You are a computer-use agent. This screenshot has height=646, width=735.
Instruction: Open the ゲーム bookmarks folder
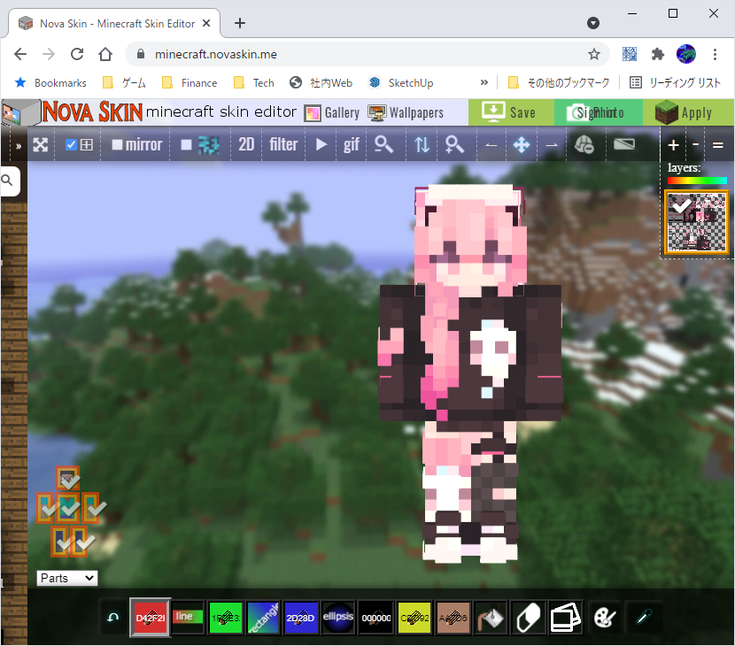coord(124,83)
